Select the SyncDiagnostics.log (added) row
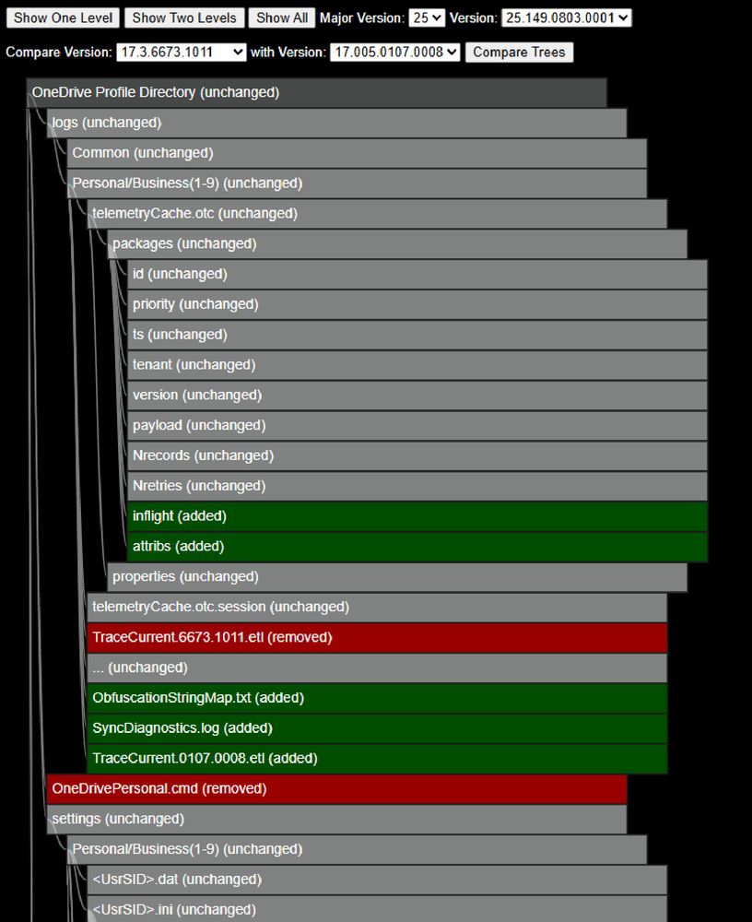This screenshot has height=922, width=752. 377,728
